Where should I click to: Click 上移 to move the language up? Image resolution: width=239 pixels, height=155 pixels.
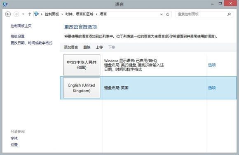99,47
